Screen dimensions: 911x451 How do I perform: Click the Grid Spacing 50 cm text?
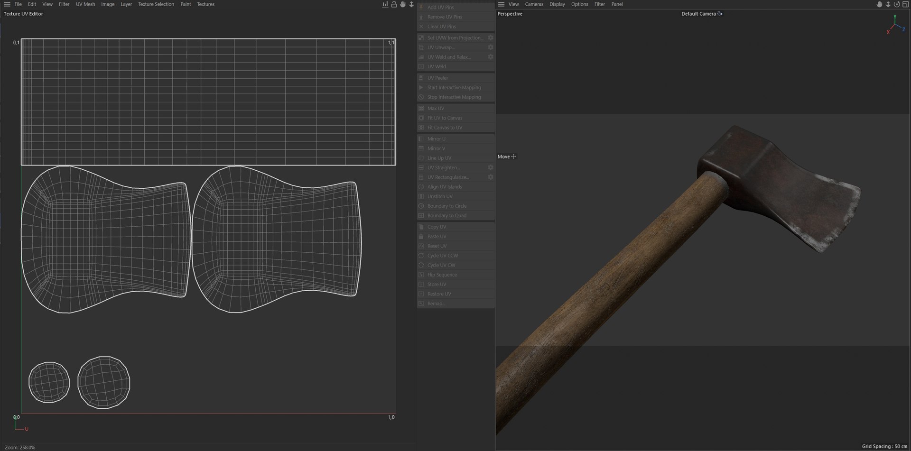(884, 446)
